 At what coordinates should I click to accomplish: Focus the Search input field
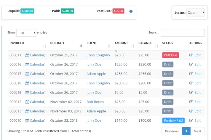(183, 33)
